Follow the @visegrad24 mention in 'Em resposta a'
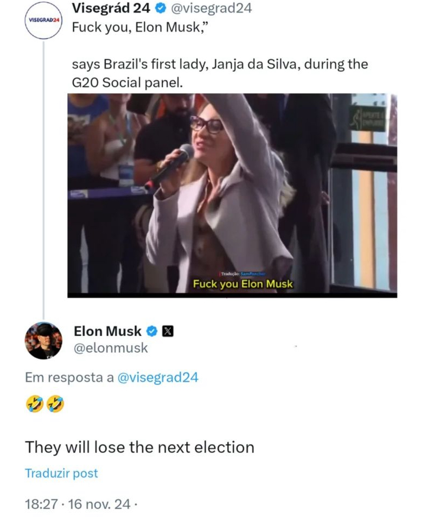 [158, 377]
